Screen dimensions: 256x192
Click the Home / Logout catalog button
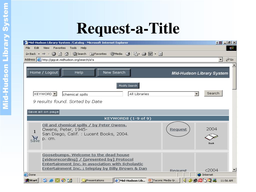click(44, 72)
